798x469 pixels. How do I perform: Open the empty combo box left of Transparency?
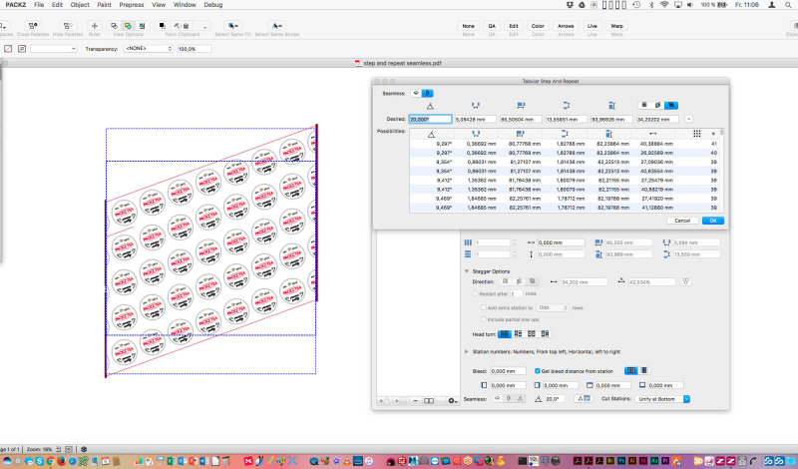[54, 49]
